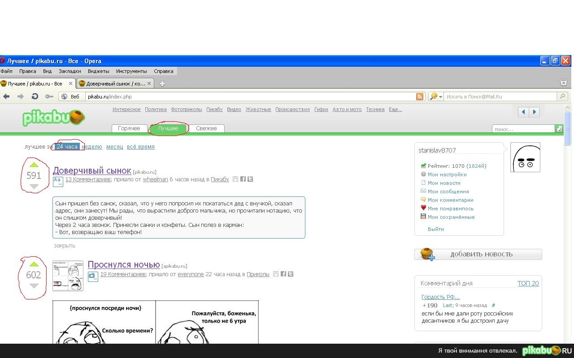Open the Закладки menu
The height and width of the screenshot is (358, 574).
click(70, 71)
